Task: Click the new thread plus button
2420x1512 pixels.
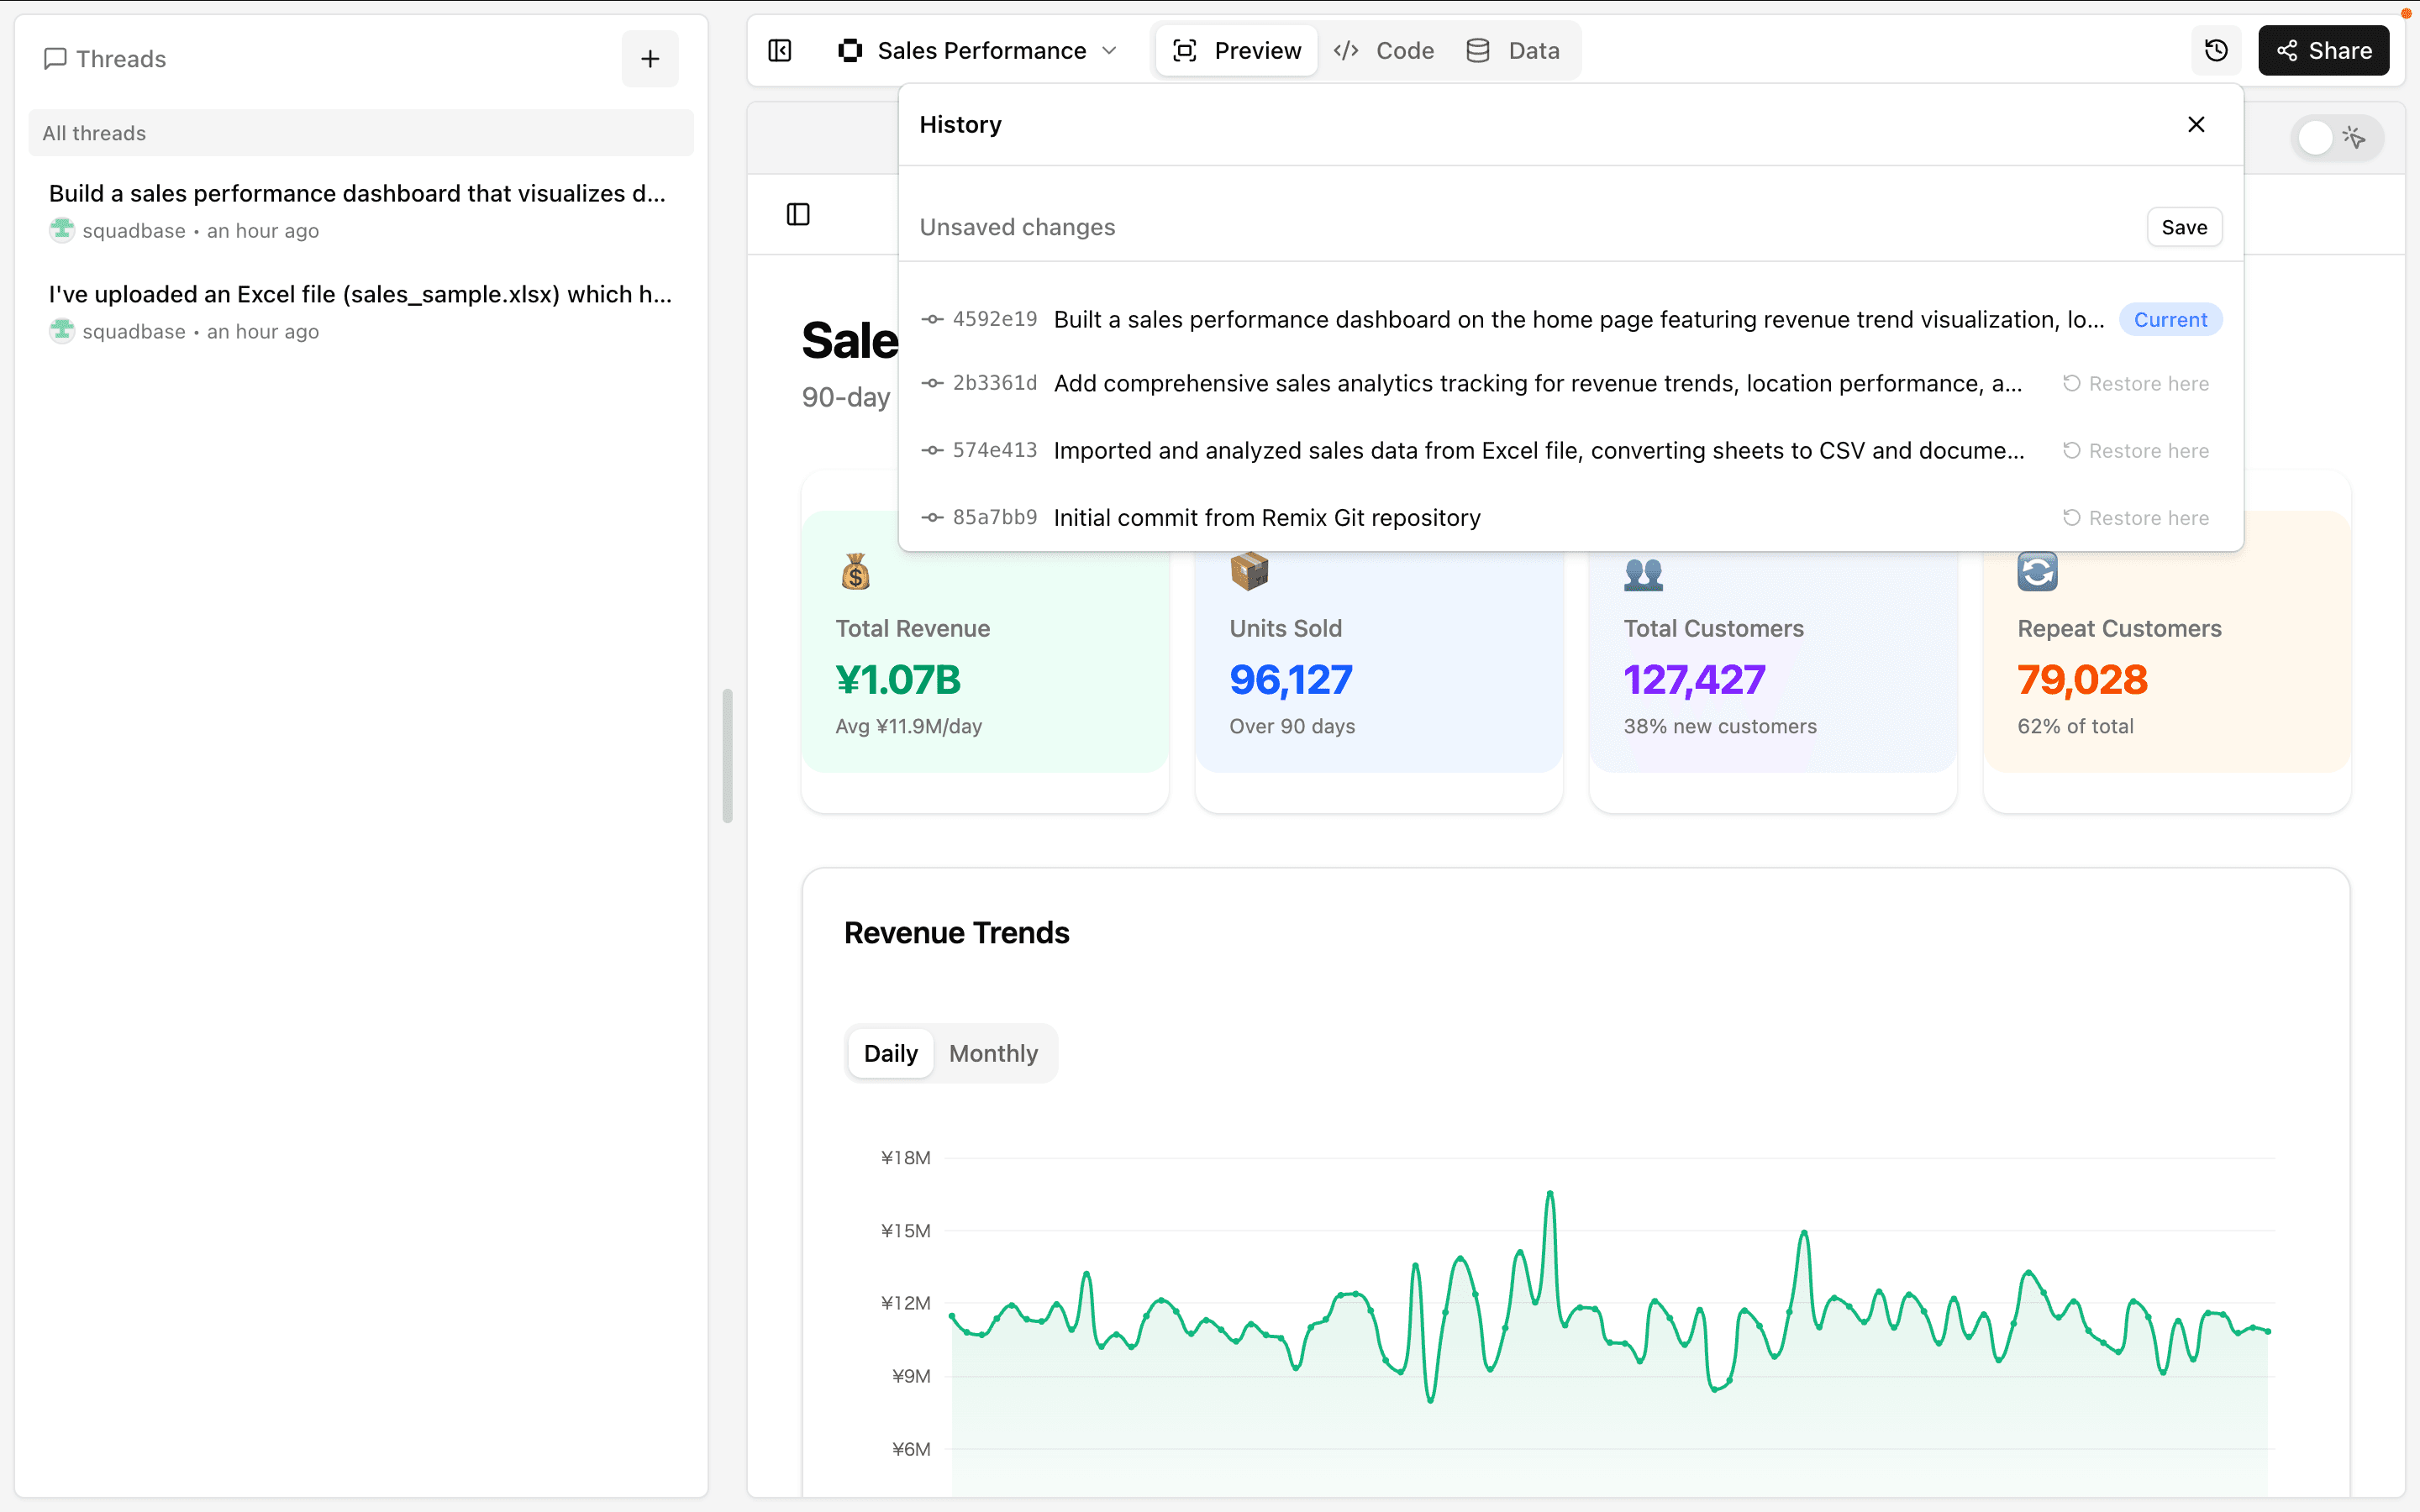Action: click(x=650, y=59)
